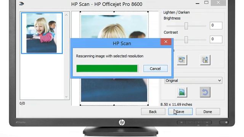Viewport: 244px width, 137px height.
Task: Click the scan preview image
Action: pos(114,58)
